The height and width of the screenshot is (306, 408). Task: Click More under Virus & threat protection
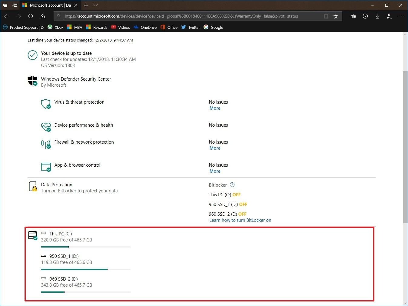pyautogui.click(x=215, y=108)
